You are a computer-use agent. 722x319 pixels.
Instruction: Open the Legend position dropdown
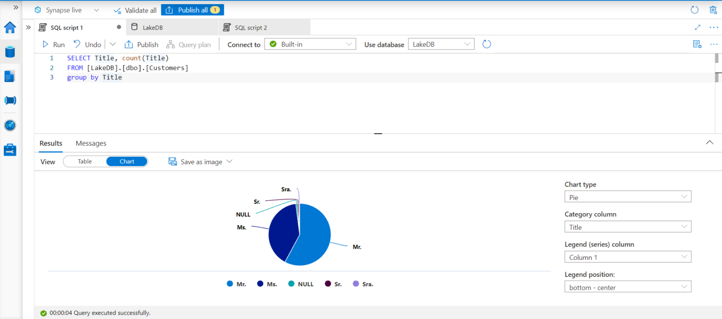tap(628, 287)
